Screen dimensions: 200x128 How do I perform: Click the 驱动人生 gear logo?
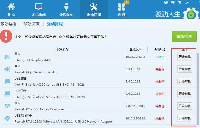[x=191, y=15]
